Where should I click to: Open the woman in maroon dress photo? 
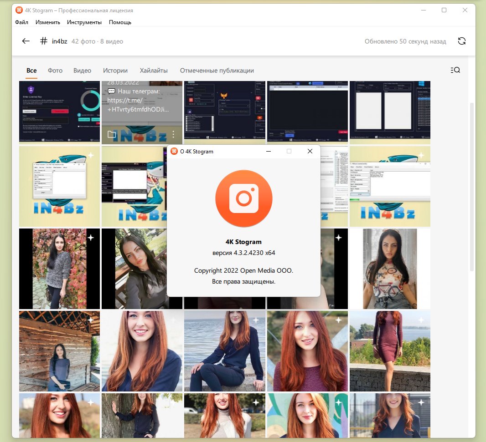coord(390,351)
